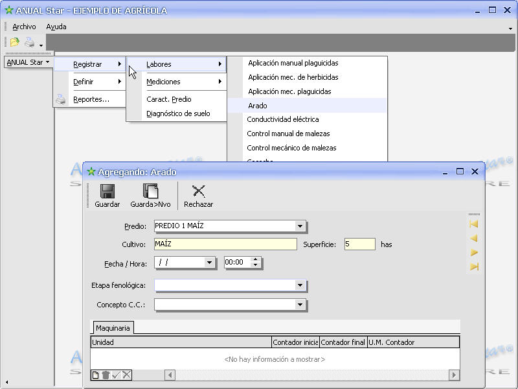The image size is (518, 389).
Task: Go to previous record yellow arrow
Action: pos(474,238)
